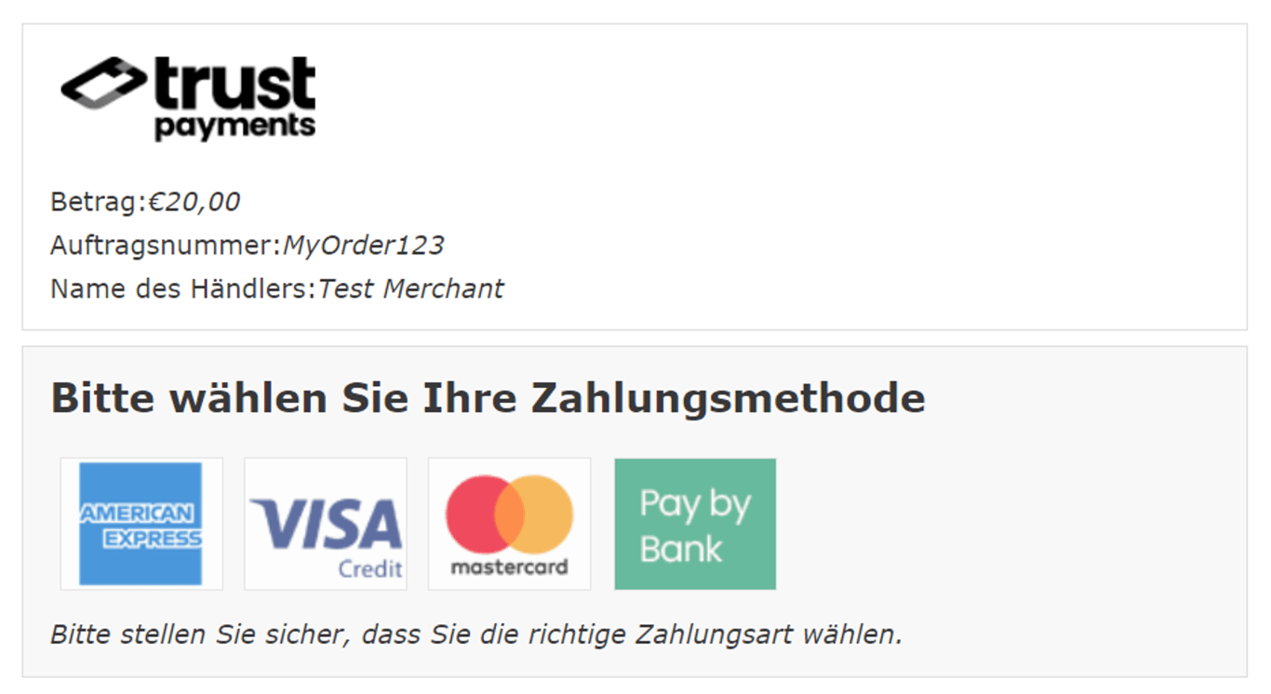Click the 'Bitte wählen Sie Ihre Zahlungsmethode' heading

tap(488, 398)
